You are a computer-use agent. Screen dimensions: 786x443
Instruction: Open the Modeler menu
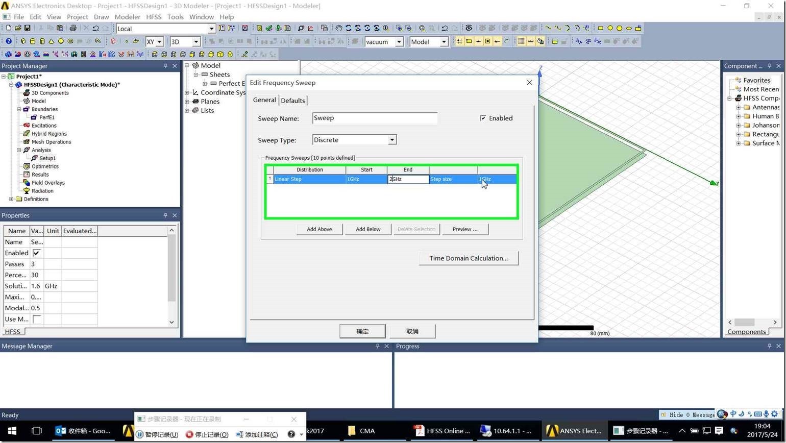[x=127, y=17]
